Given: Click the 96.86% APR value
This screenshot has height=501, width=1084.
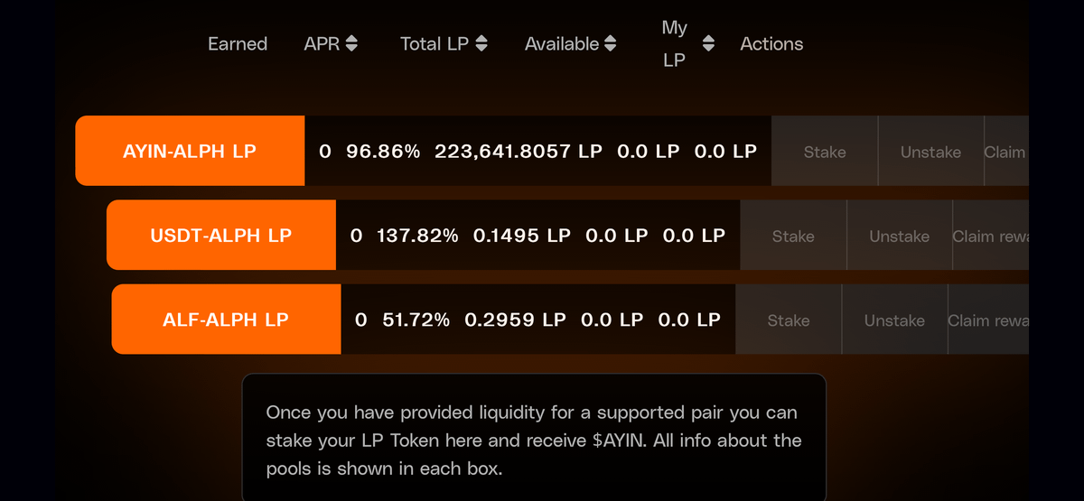Looking at the screenshot, I should [383, 152].
